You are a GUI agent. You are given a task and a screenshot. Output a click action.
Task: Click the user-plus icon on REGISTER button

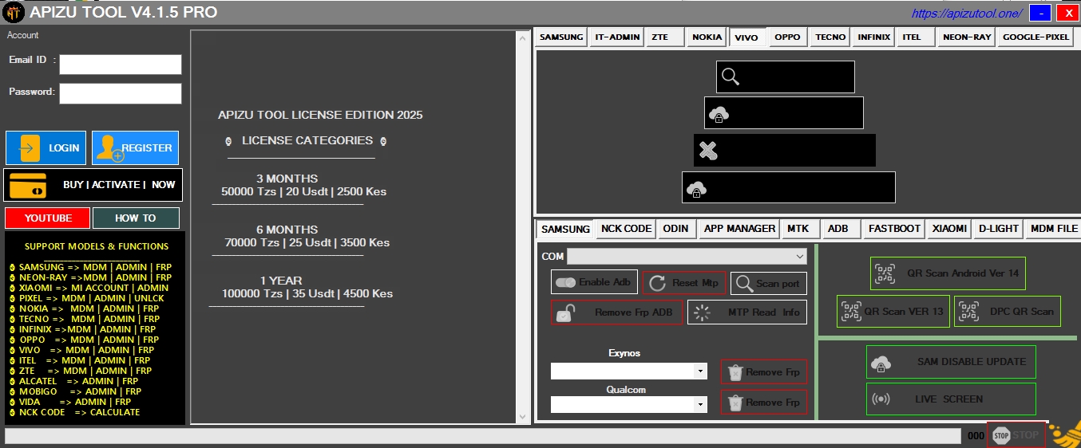(110, 148)
